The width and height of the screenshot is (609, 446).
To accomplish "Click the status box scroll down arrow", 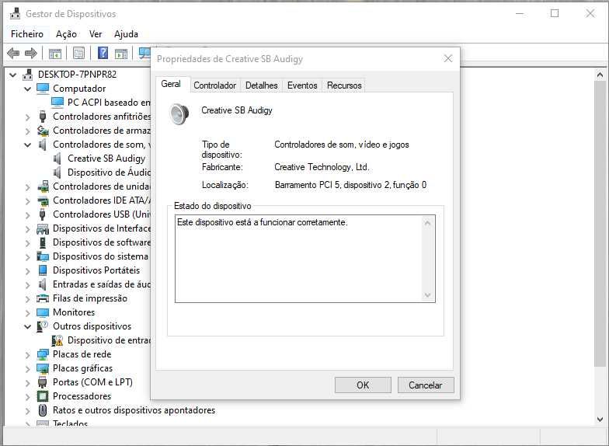I will point(427,295).
